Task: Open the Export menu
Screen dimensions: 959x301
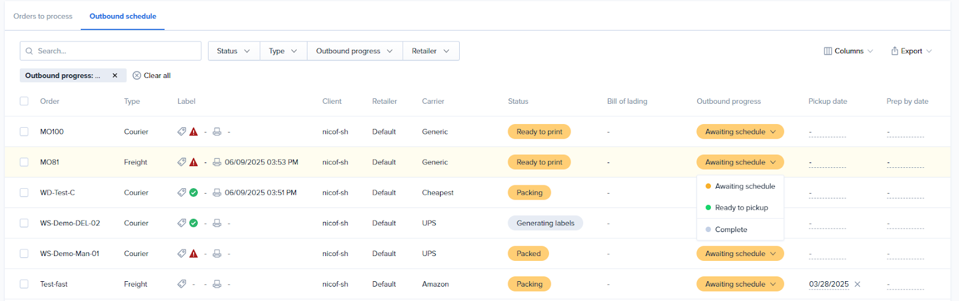Action: (911, 51)
